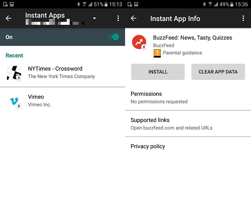251x224 pixels.
Task: Click The New York Times Company subtitle
Action: pos(61,76)
